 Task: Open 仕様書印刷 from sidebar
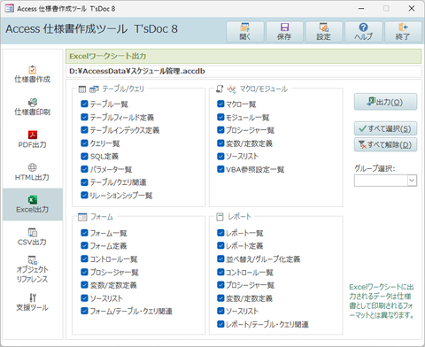tap(33, 107)
